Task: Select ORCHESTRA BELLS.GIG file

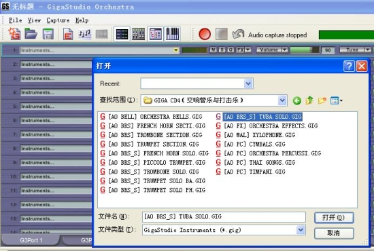Action: (155, 117)
